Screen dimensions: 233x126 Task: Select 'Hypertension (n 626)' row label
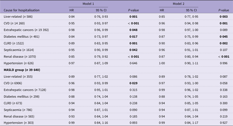coord(19,63)
